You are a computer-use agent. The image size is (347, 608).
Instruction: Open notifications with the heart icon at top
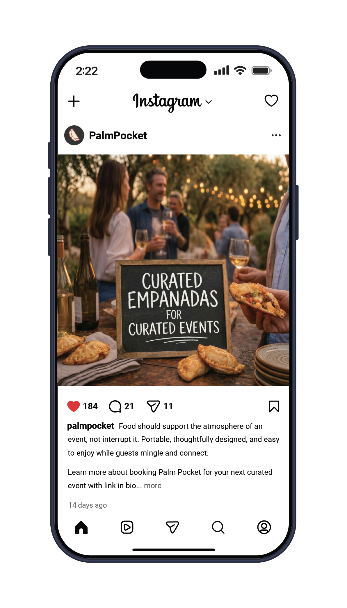(271, 101)
